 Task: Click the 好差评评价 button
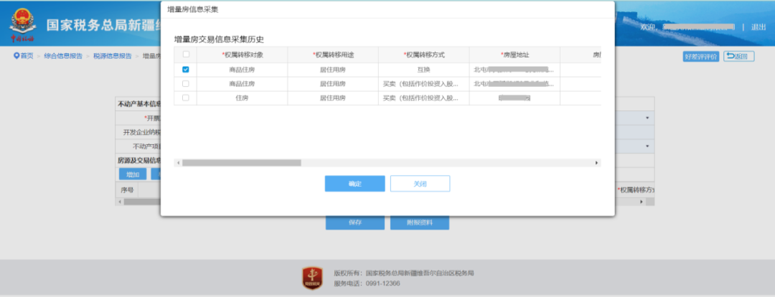click(x=701, y=57)
